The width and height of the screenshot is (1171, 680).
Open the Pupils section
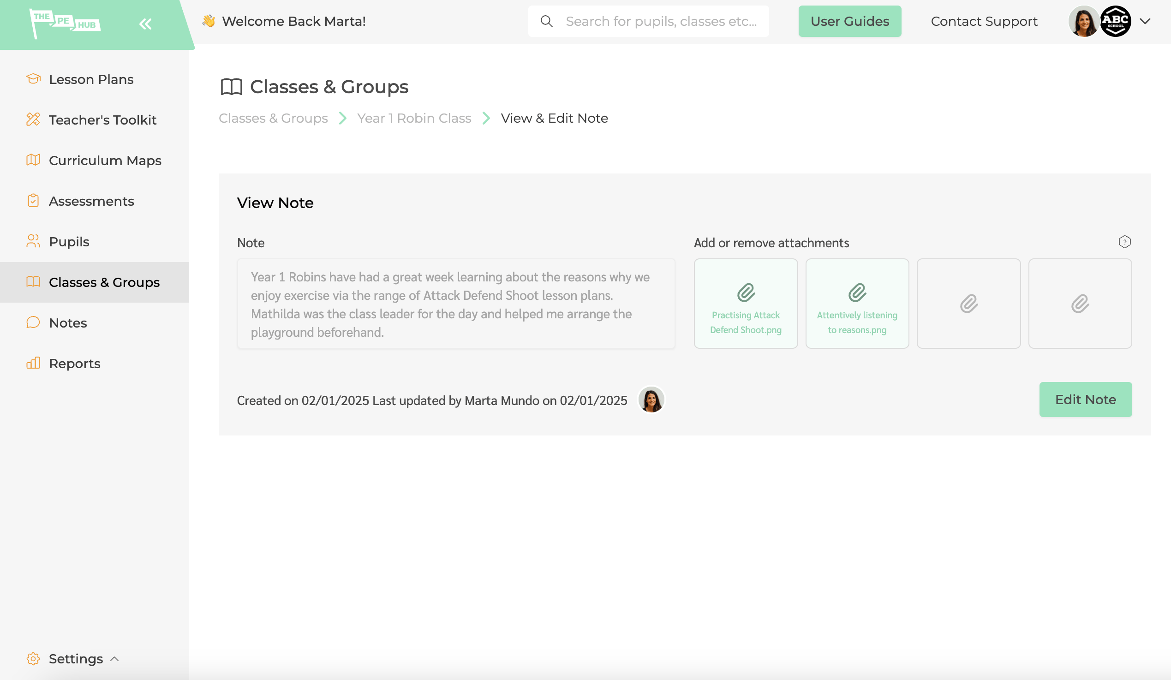pos(69,241)
